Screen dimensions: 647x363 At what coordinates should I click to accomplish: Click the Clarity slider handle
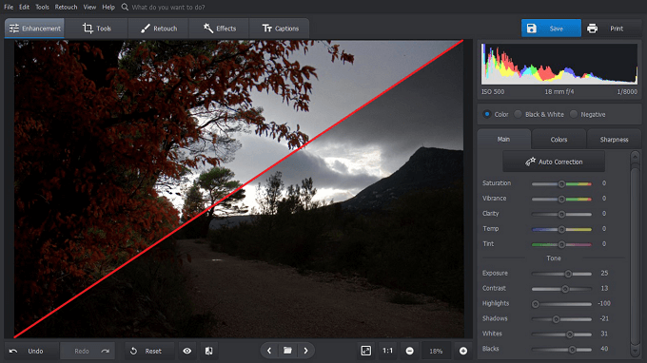pyautogui.click(x=561, y=214)
